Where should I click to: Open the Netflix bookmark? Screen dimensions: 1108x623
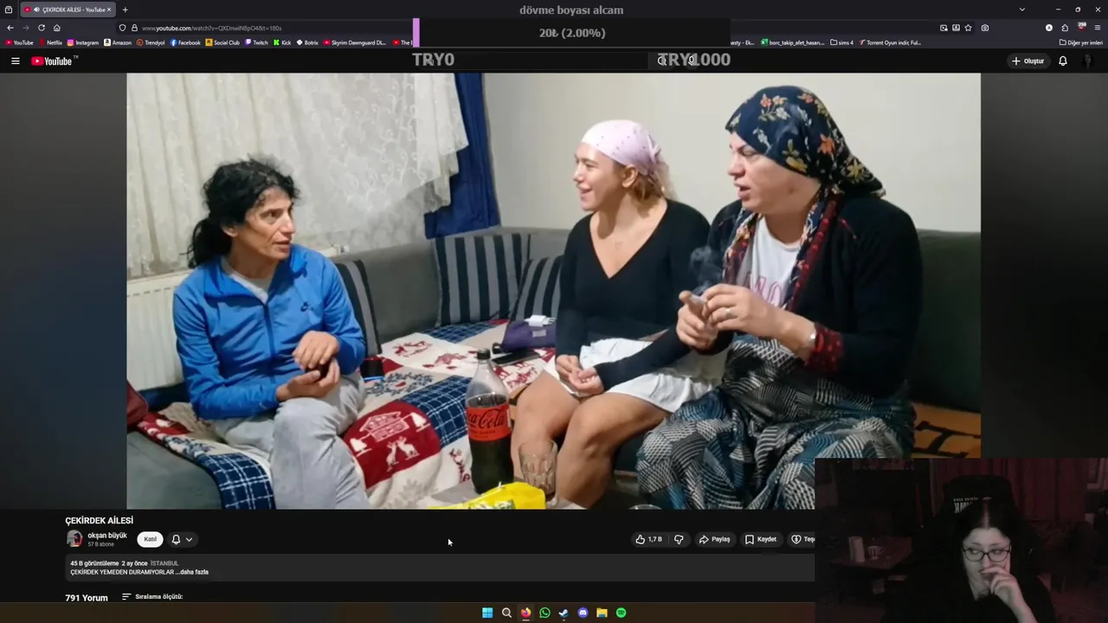[50, 42]
